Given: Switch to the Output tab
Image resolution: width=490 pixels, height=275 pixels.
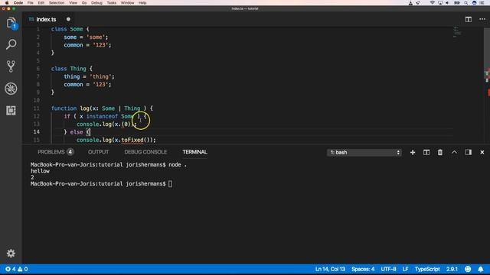Looking at the screenshot, I should (x=99, y=152).
